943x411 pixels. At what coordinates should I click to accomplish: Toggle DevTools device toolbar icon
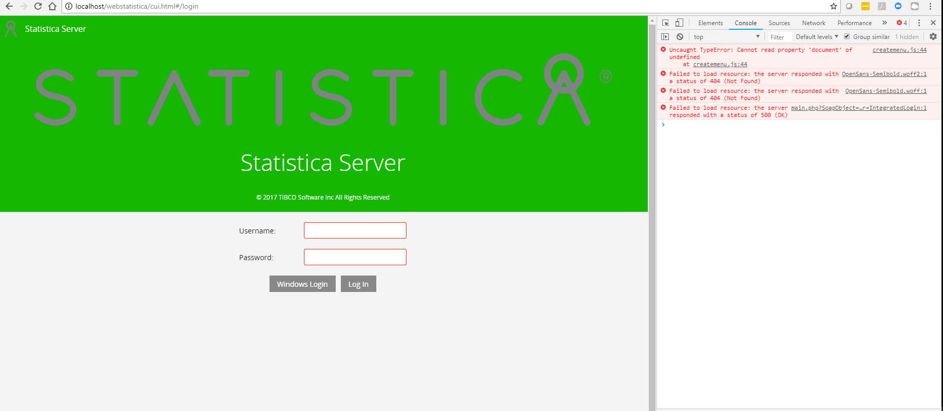tap(679, 23)
